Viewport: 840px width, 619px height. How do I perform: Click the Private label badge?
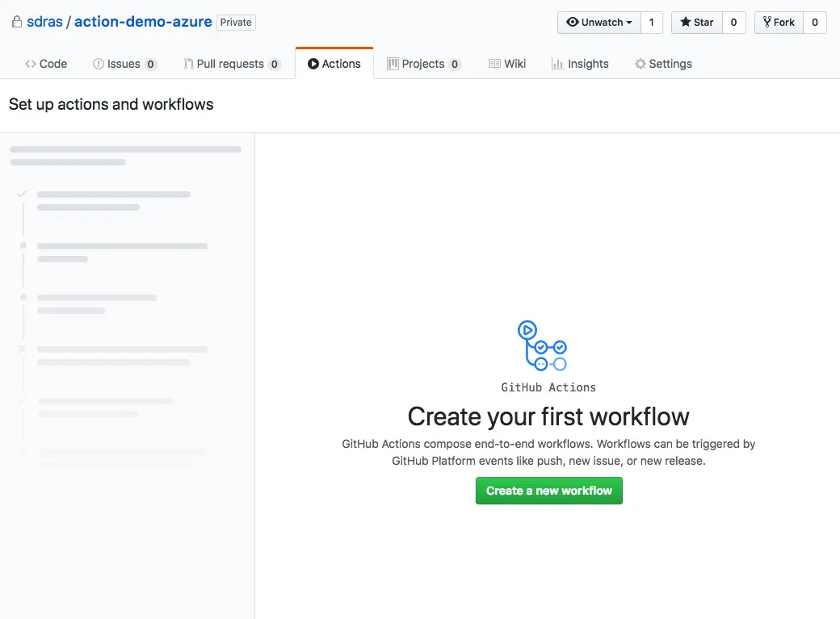[236, 23]
